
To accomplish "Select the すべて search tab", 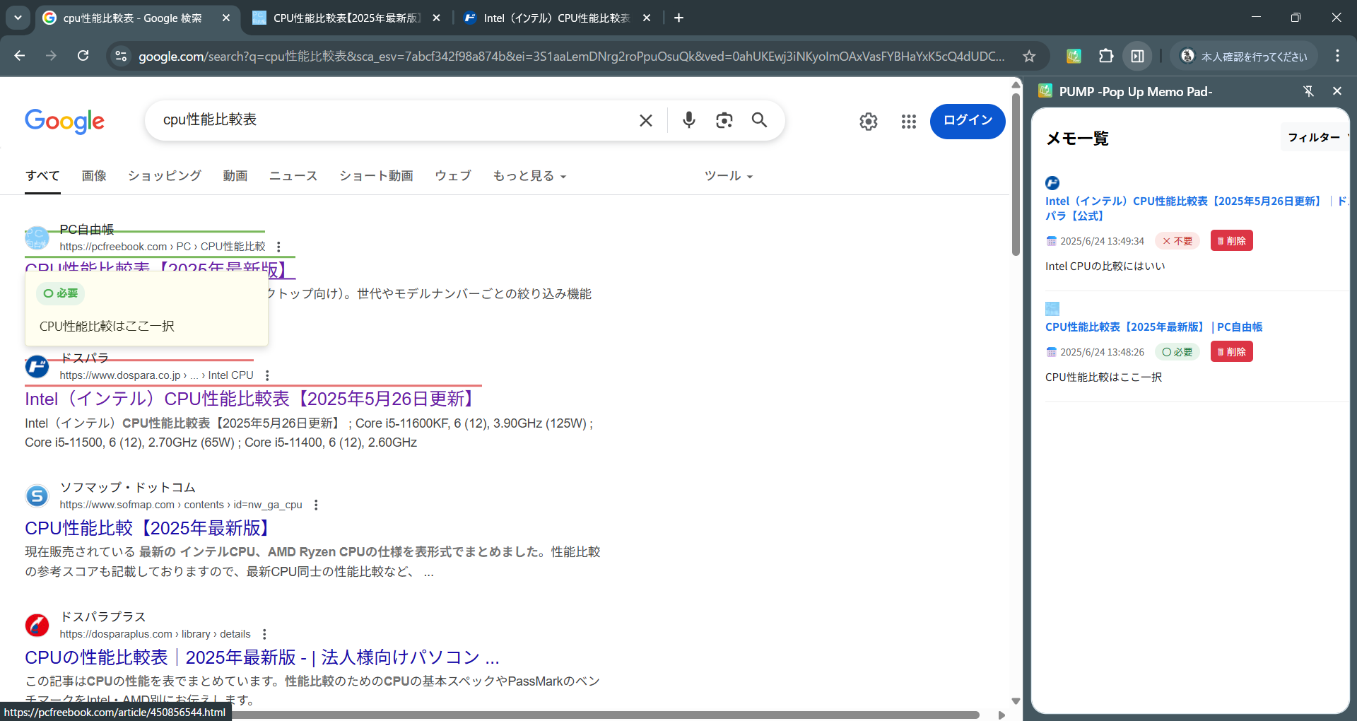I will point(42,176).
